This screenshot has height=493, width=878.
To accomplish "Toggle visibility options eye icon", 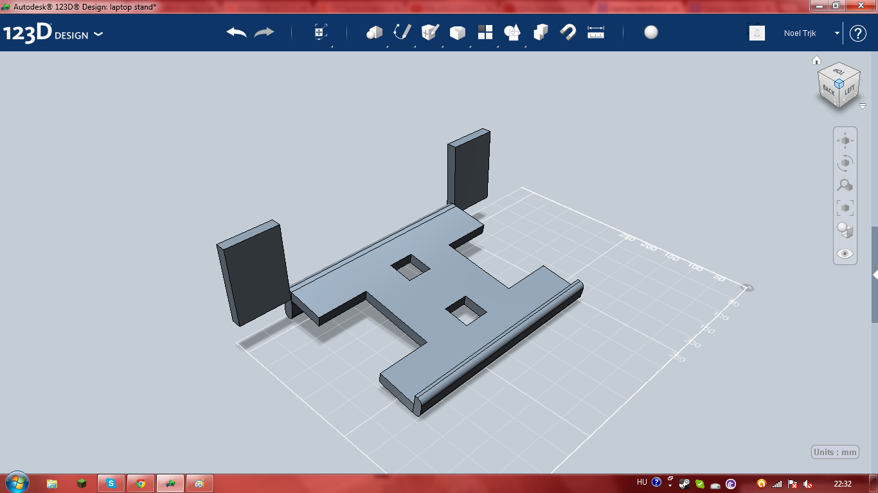I will pos(845,254).
